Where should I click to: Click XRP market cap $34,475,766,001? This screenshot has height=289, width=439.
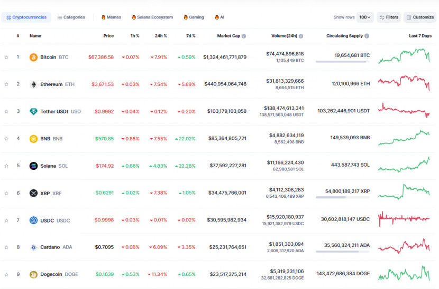click(x=227, y=193)
